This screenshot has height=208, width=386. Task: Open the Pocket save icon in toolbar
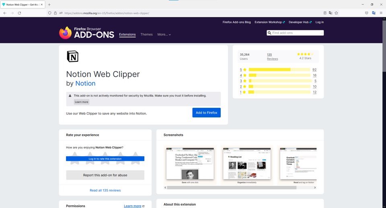click(367, 13)
